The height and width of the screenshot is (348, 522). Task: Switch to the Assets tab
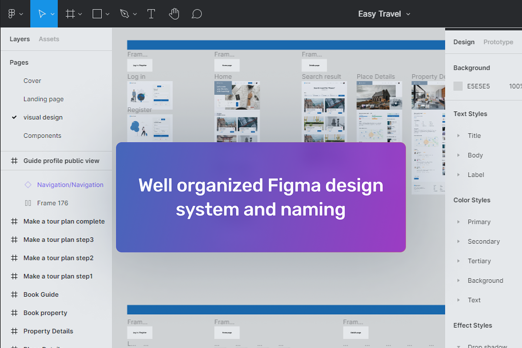point(49,39)
